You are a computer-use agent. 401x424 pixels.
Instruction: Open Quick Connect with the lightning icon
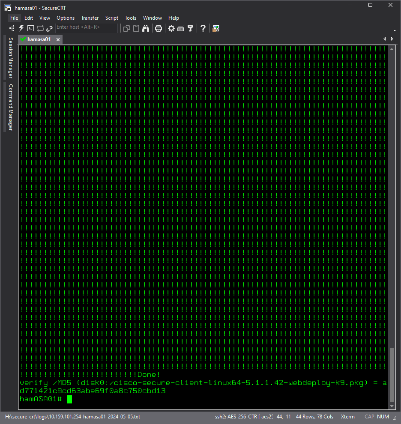point(21,28)
